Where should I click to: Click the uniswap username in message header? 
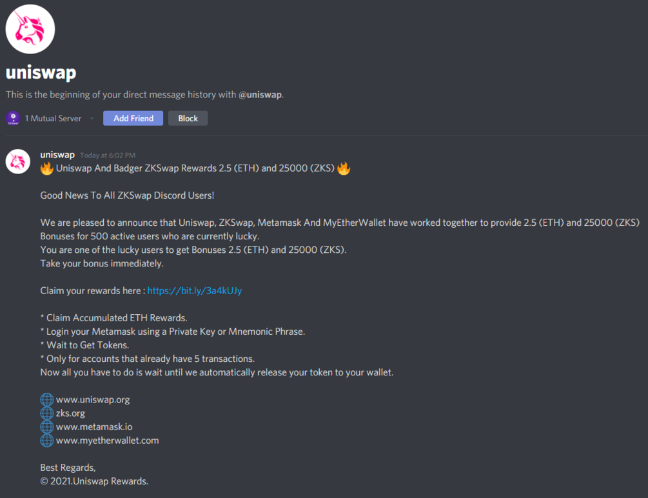point(57,155)
